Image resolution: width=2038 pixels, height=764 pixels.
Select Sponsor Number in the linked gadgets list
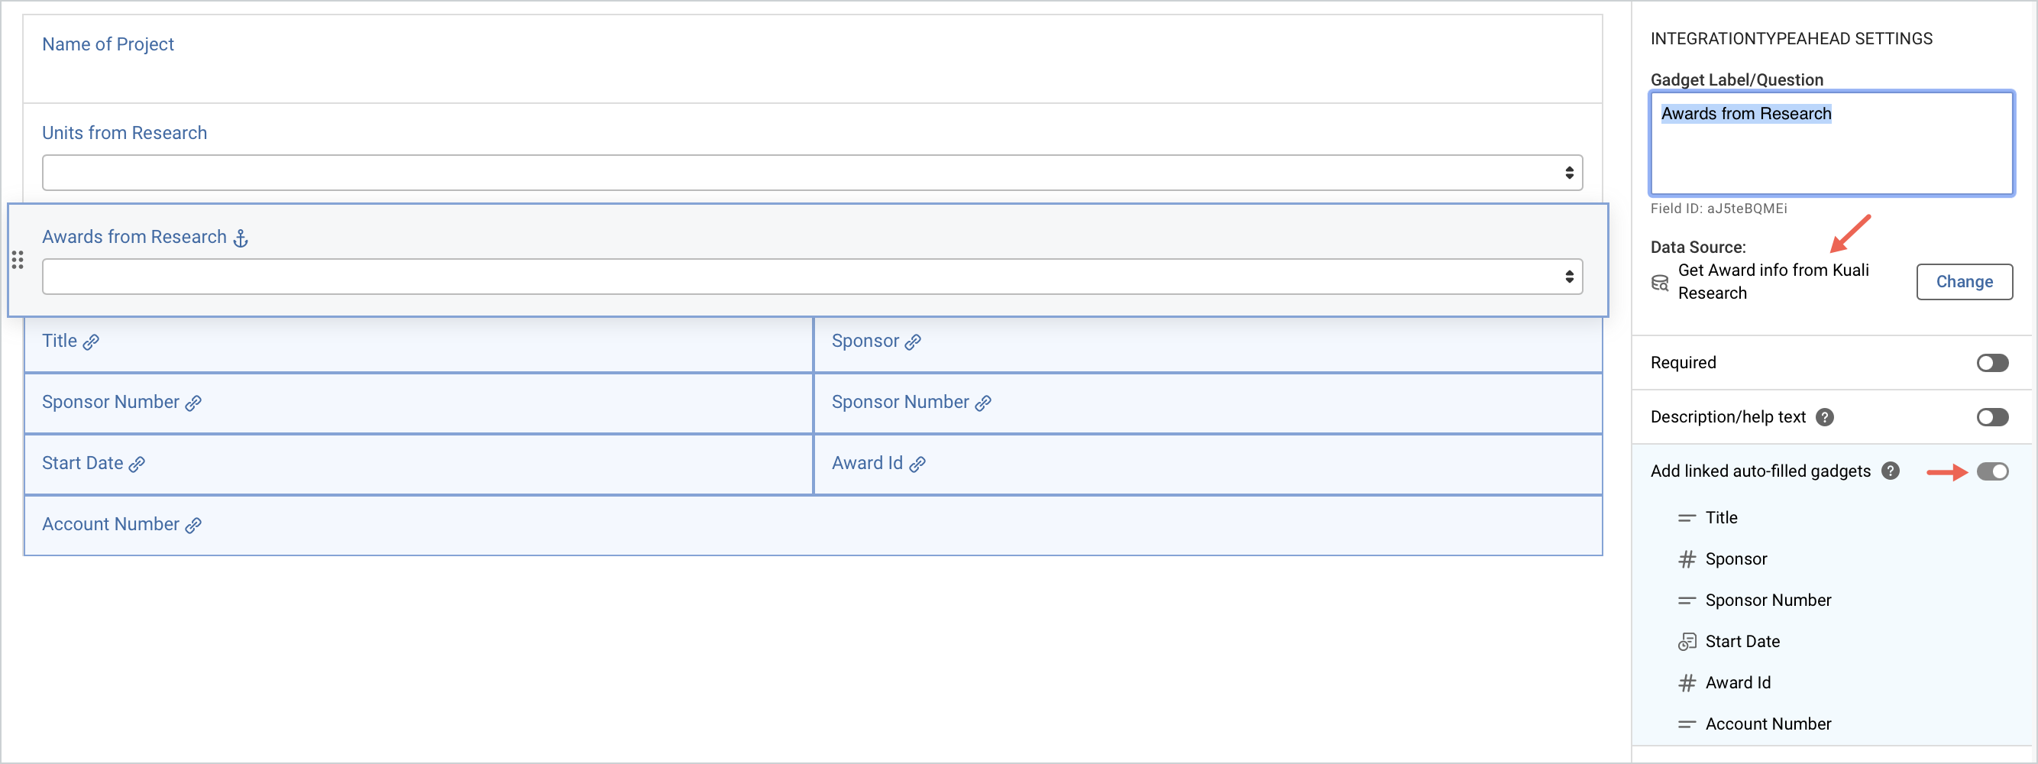(x=1768, y=600)
